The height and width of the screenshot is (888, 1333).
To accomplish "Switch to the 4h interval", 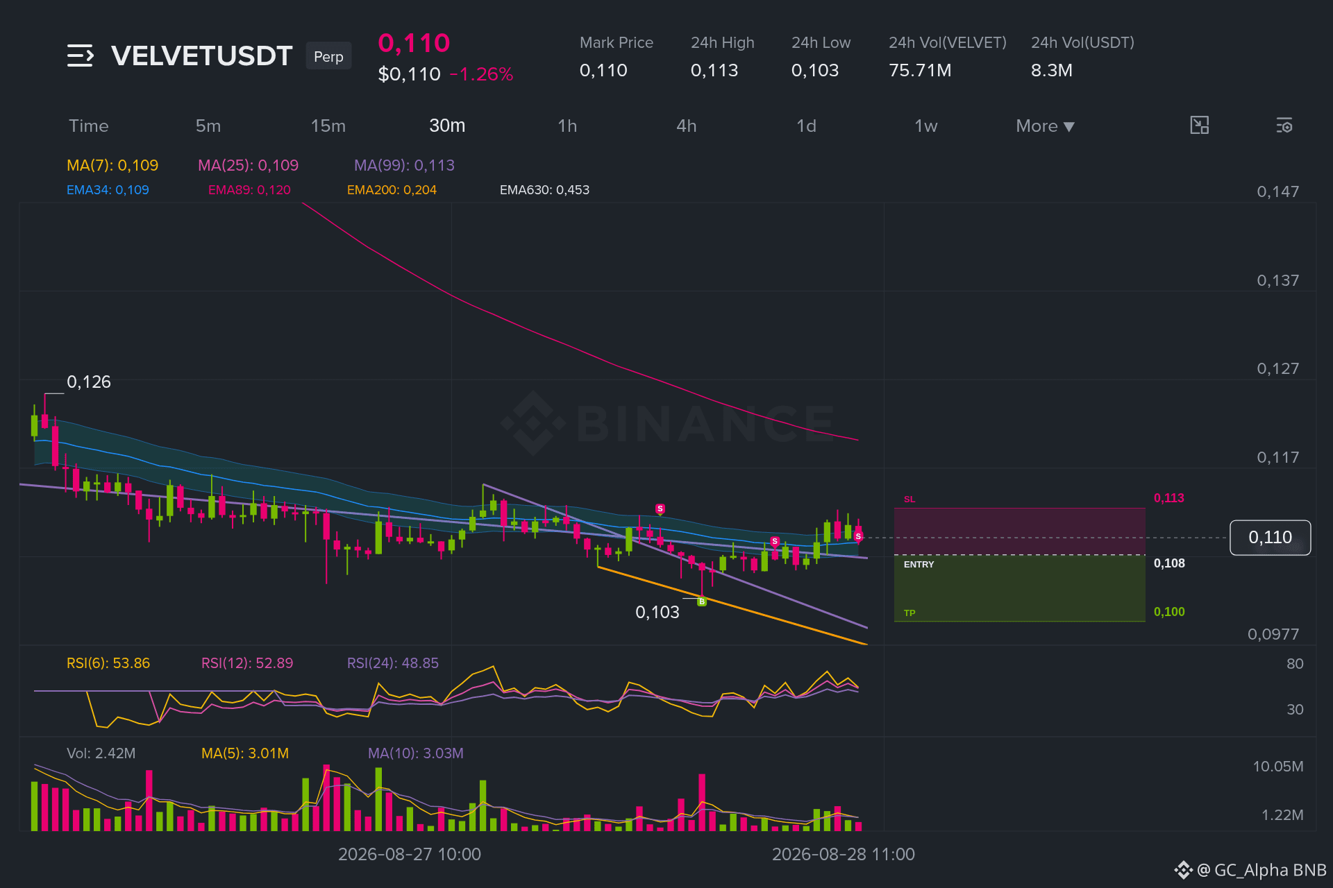I will [687, 126].
